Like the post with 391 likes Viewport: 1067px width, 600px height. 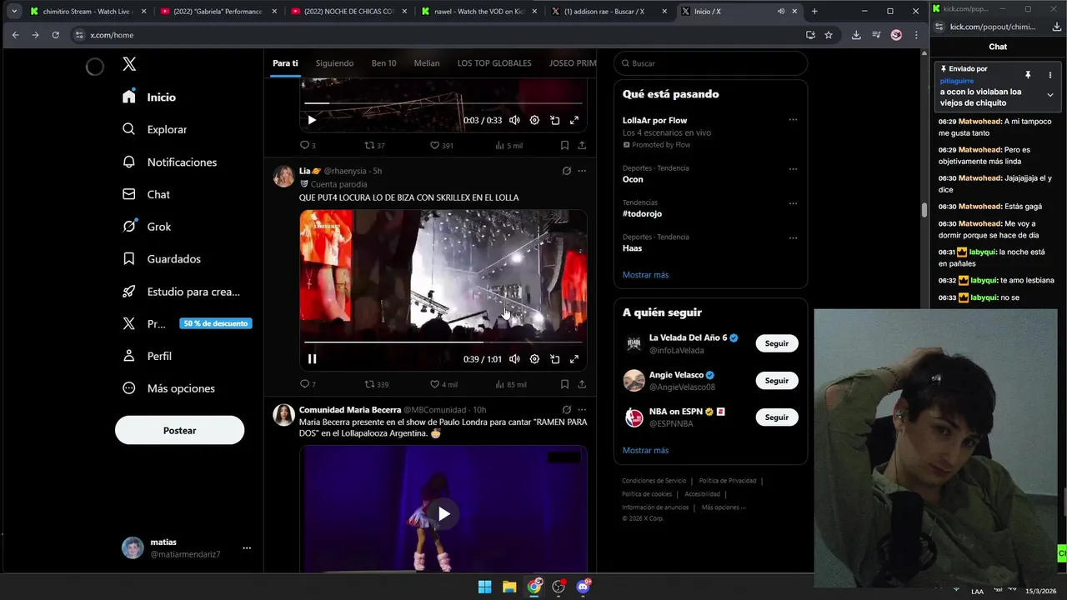click(441, 145)
